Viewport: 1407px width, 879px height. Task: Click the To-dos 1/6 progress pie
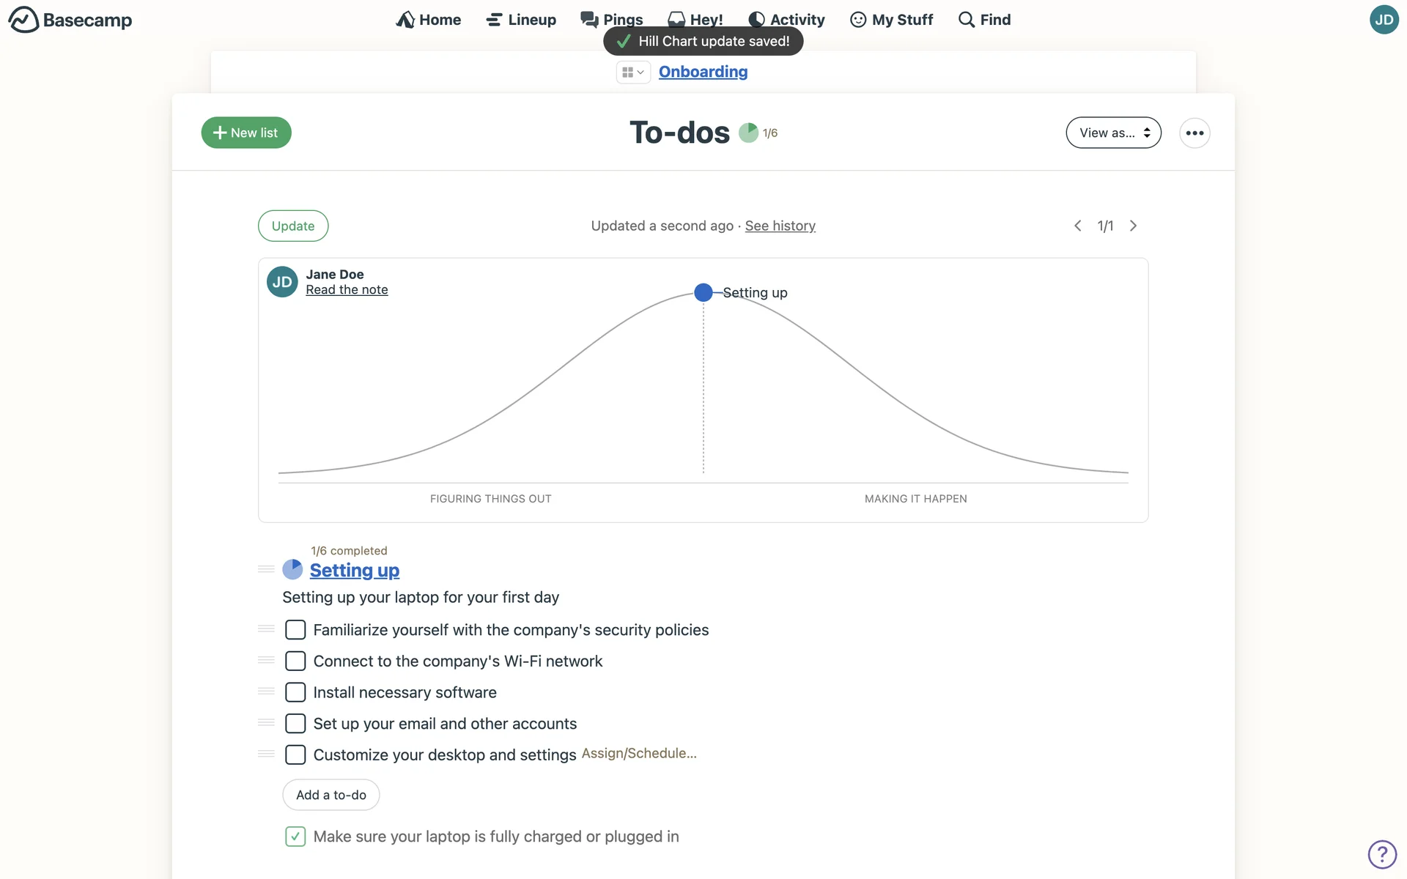748,133
